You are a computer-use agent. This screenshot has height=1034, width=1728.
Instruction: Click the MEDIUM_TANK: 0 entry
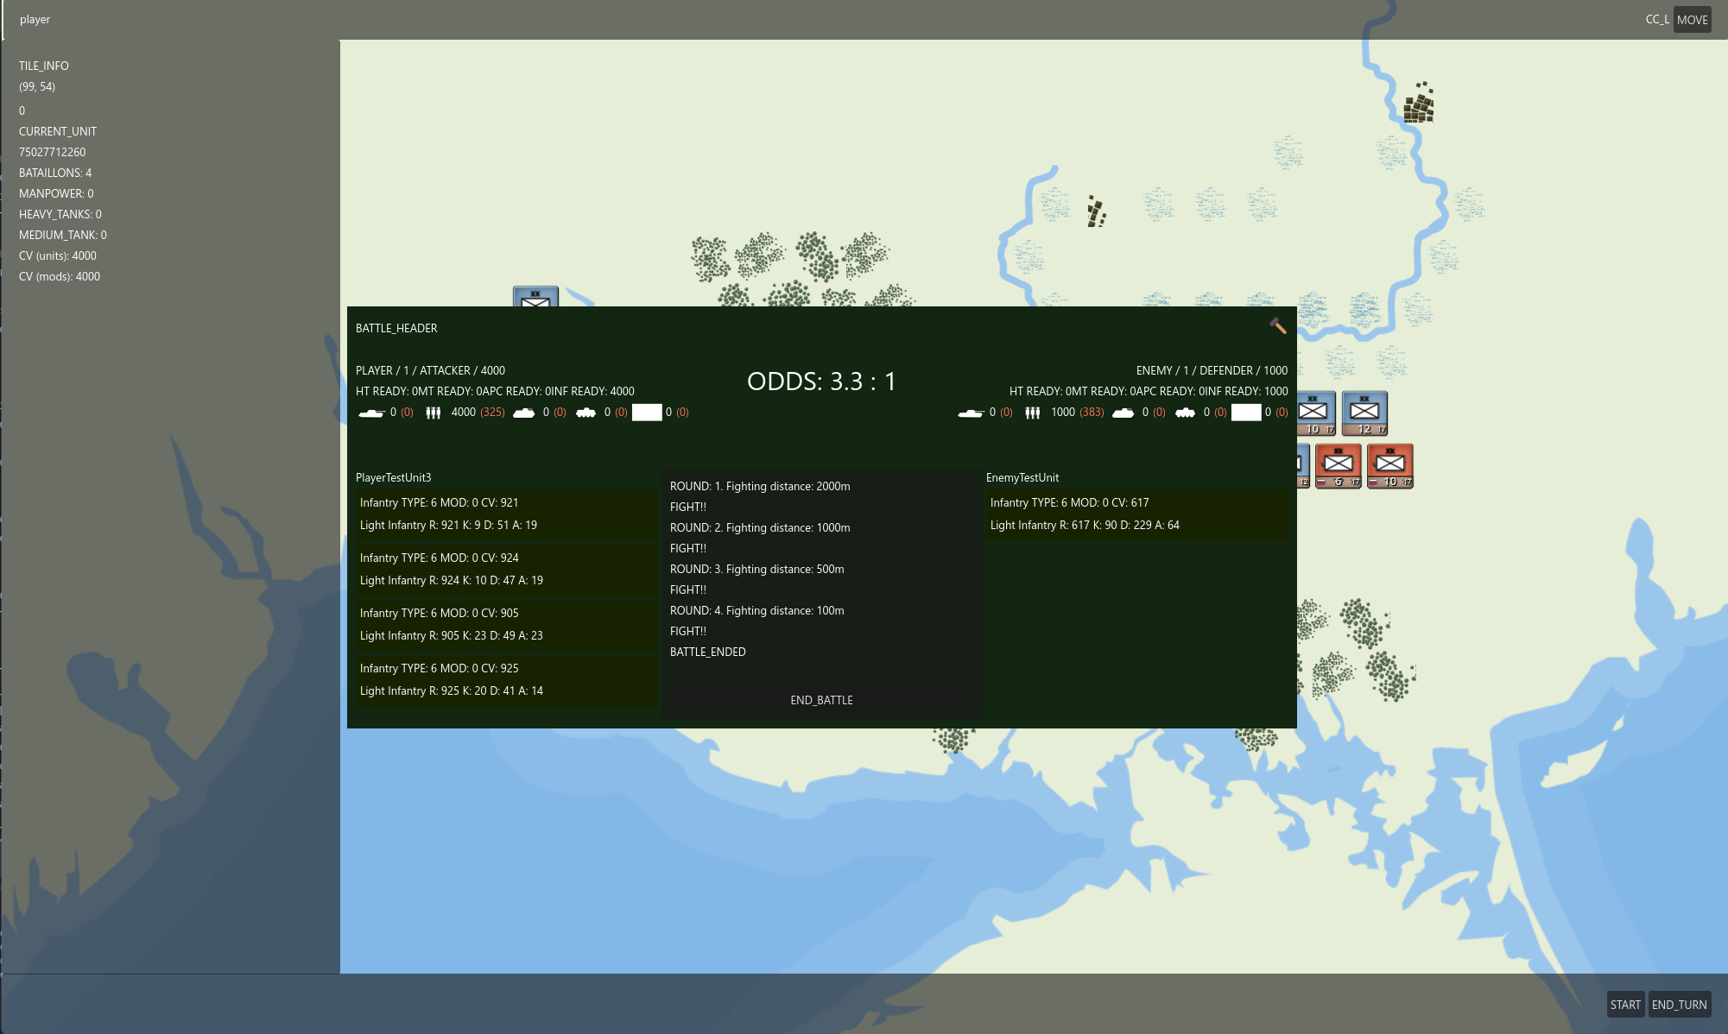pos(63,235)
